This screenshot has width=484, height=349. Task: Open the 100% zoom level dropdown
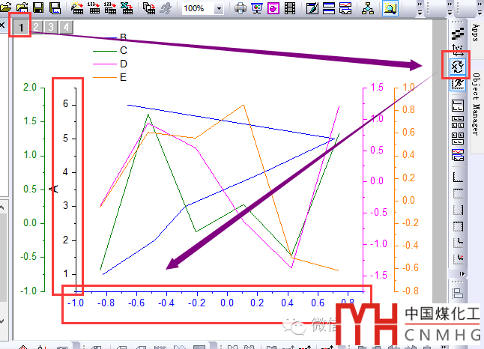tap(218, 8)
